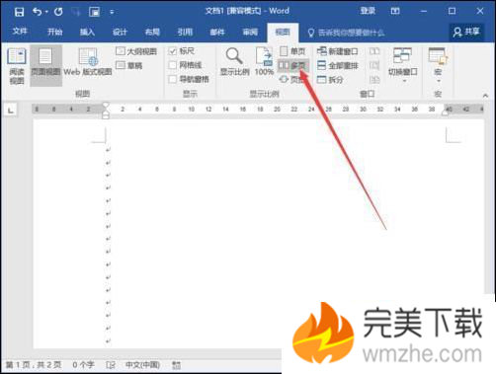Click 拆分 split window

(330, 79)
